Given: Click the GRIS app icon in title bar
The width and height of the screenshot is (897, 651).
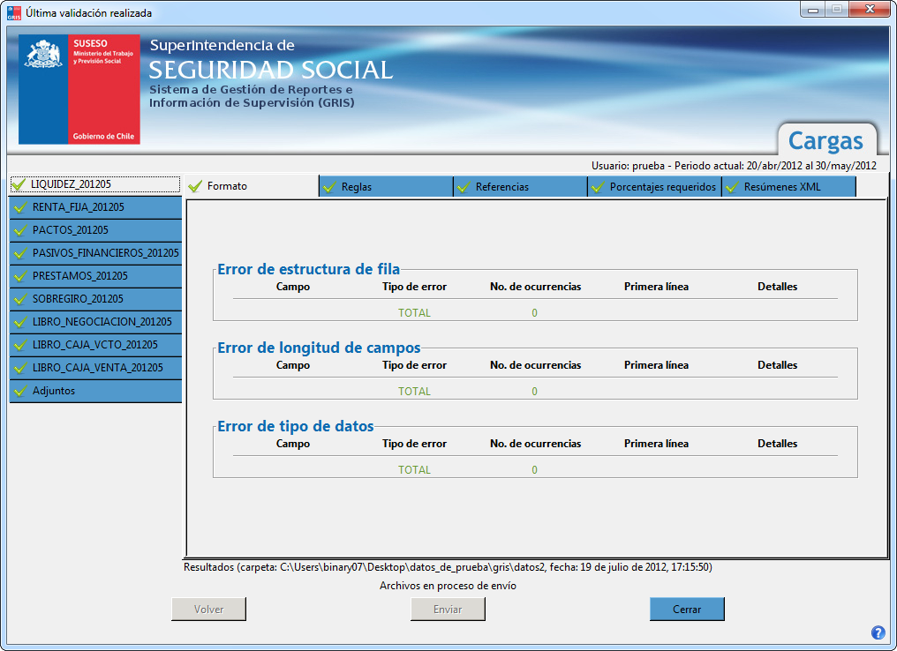Looking at the screenshot, I should 14,12.
